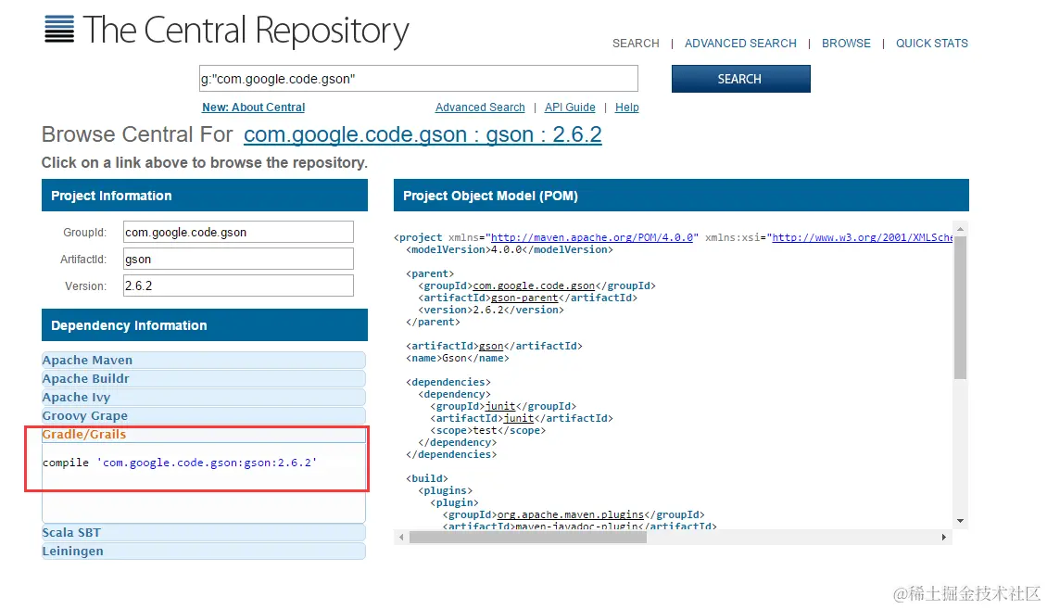Collapse the Gradle/Grails section
1047x609 pixels.
click(x=204, y=435)
